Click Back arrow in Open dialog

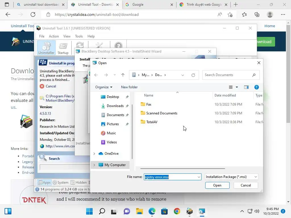[96, 75]
